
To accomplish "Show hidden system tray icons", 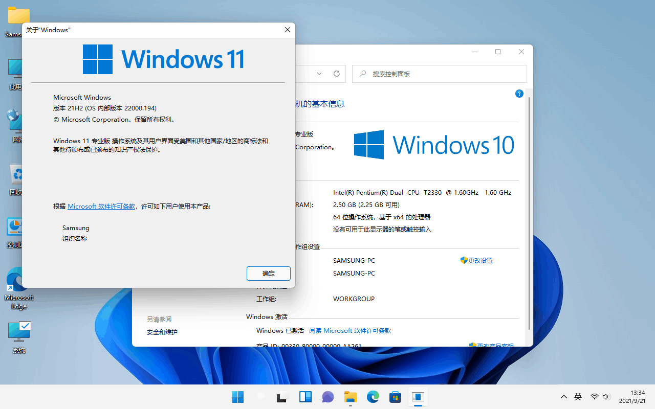I will pos(564,397).
